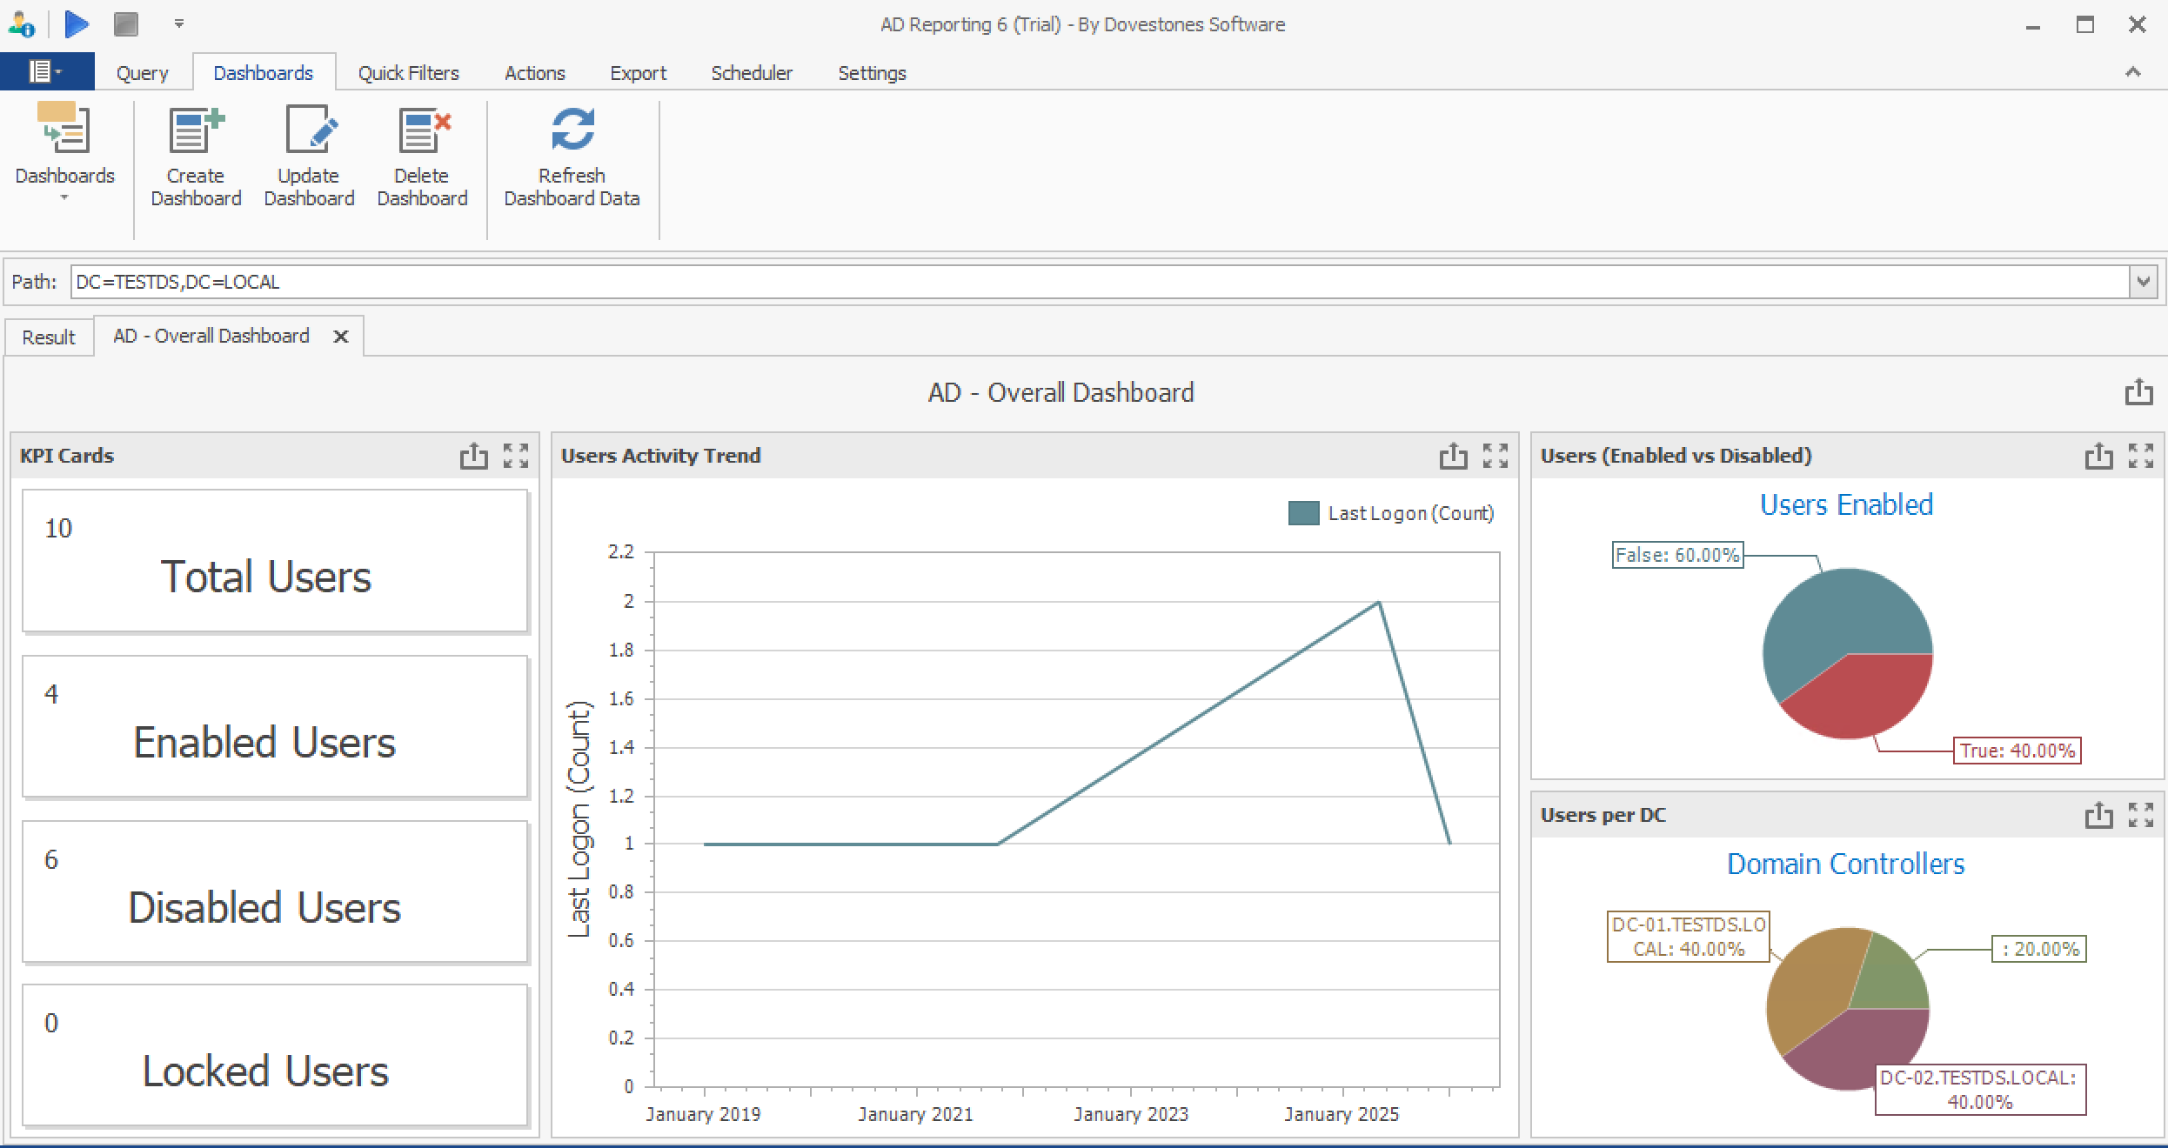
Task: Export the Users (Enabled vs Disabled) panel
Action: (x=2098, y=456)
